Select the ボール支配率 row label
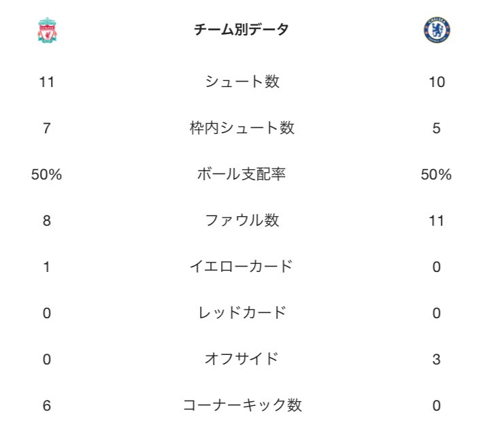The image size is (485, 442). coord(241,174)
